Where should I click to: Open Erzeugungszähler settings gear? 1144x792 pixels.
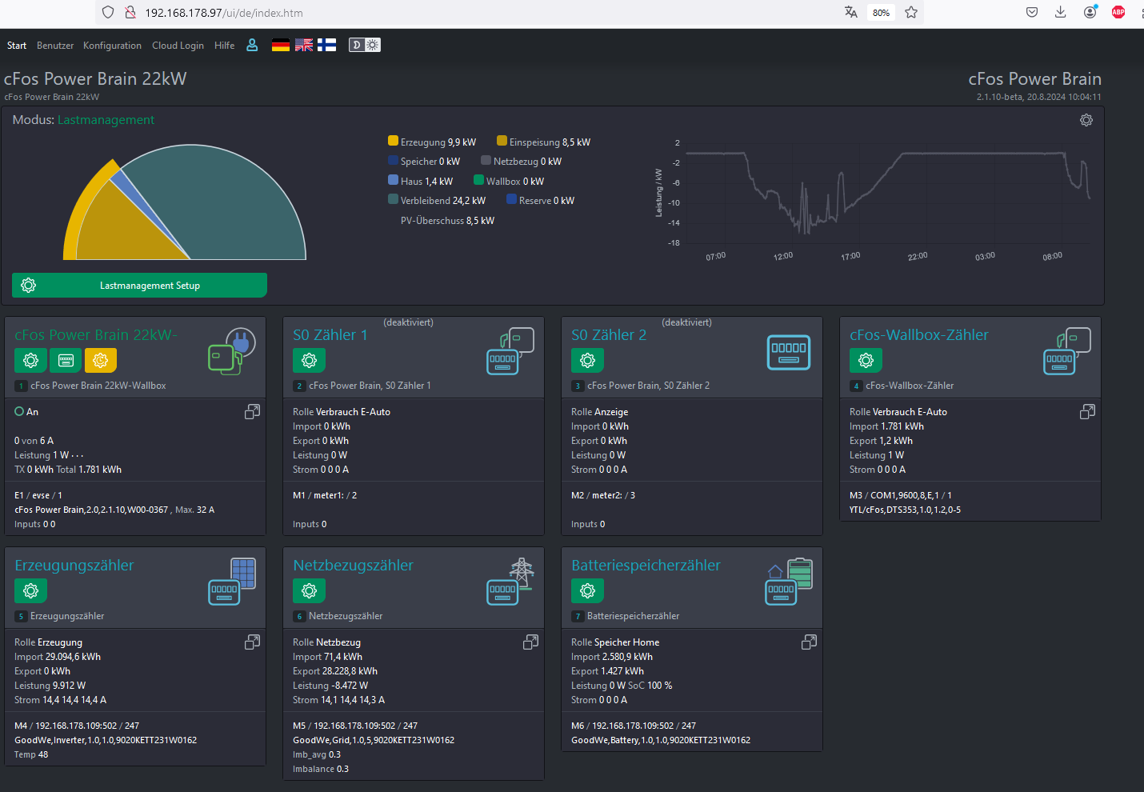pos(30,590)
